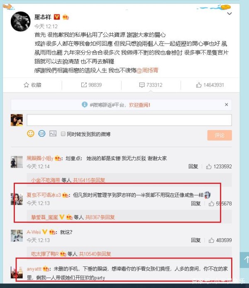The height and width of the screenshot is (288, 249).
Task: Like 黑眼圈小姐y's comment thumbs-up
Action: 209,167
